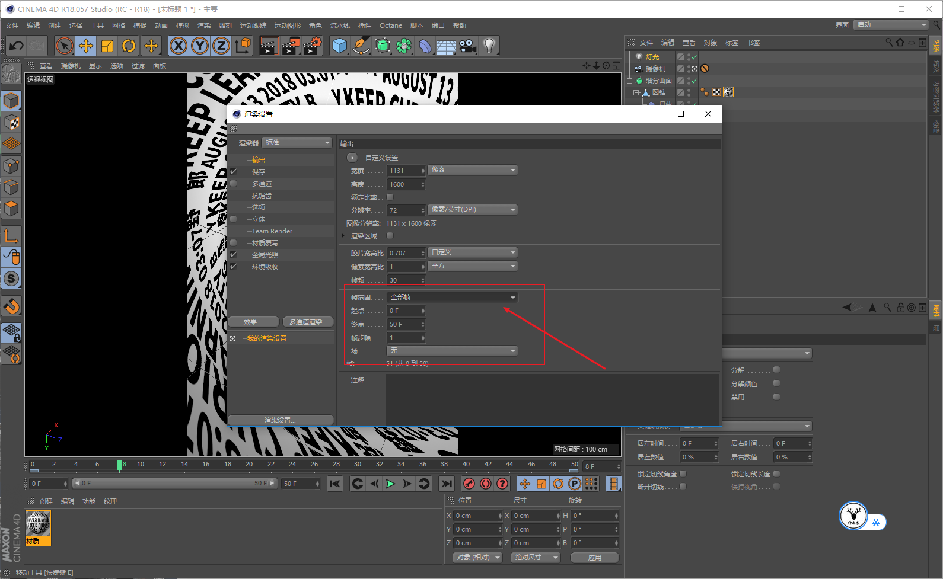Select the Move tool icon

click(x=86, y=46)
